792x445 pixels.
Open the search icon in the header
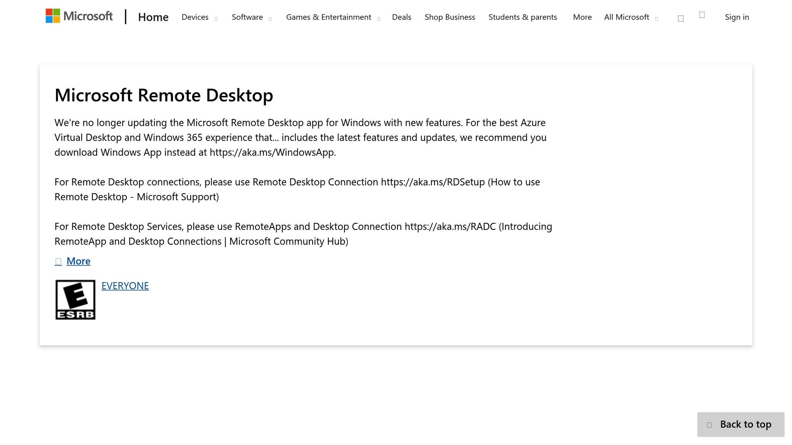(x=680, y=18)
